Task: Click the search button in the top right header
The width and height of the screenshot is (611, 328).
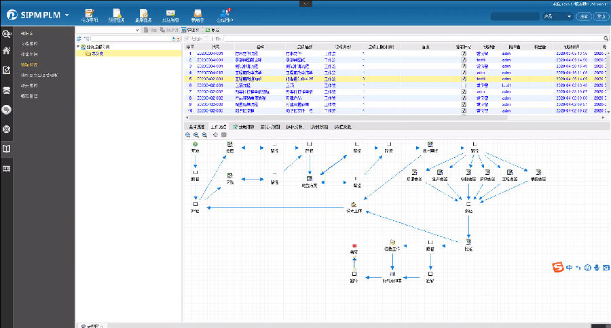Action: click(584, 16)
